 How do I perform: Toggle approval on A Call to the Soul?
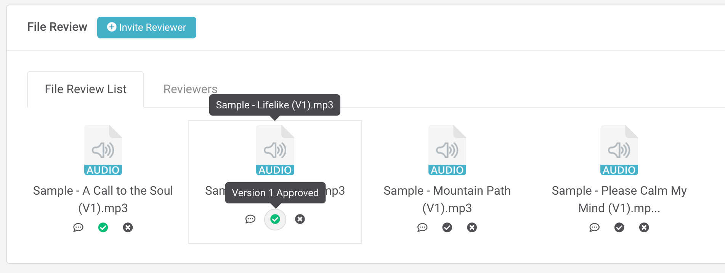point(103,227)
